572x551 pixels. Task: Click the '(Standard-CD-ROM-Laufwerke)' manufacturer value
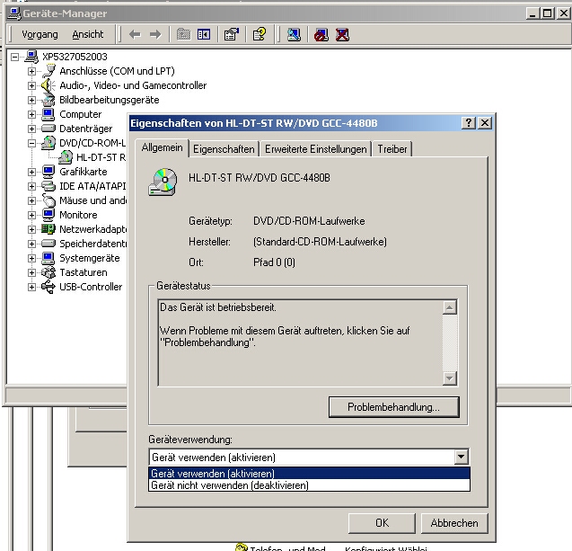coord(320,242)
